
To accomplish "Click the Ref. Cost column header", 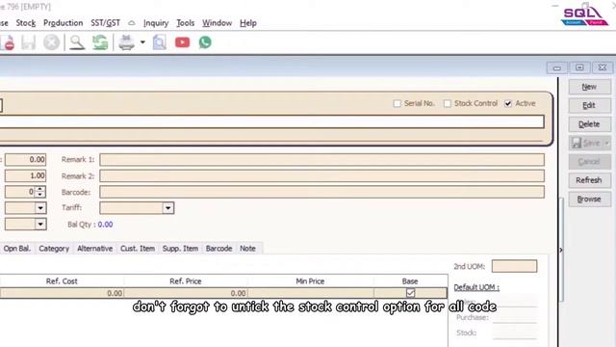I will coord(62,281).
